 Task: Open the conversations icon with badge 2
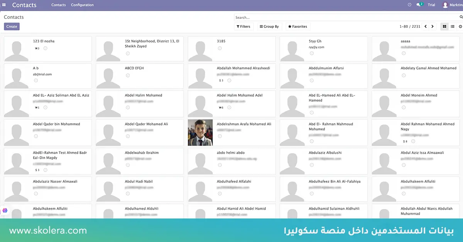pos(419,5)
